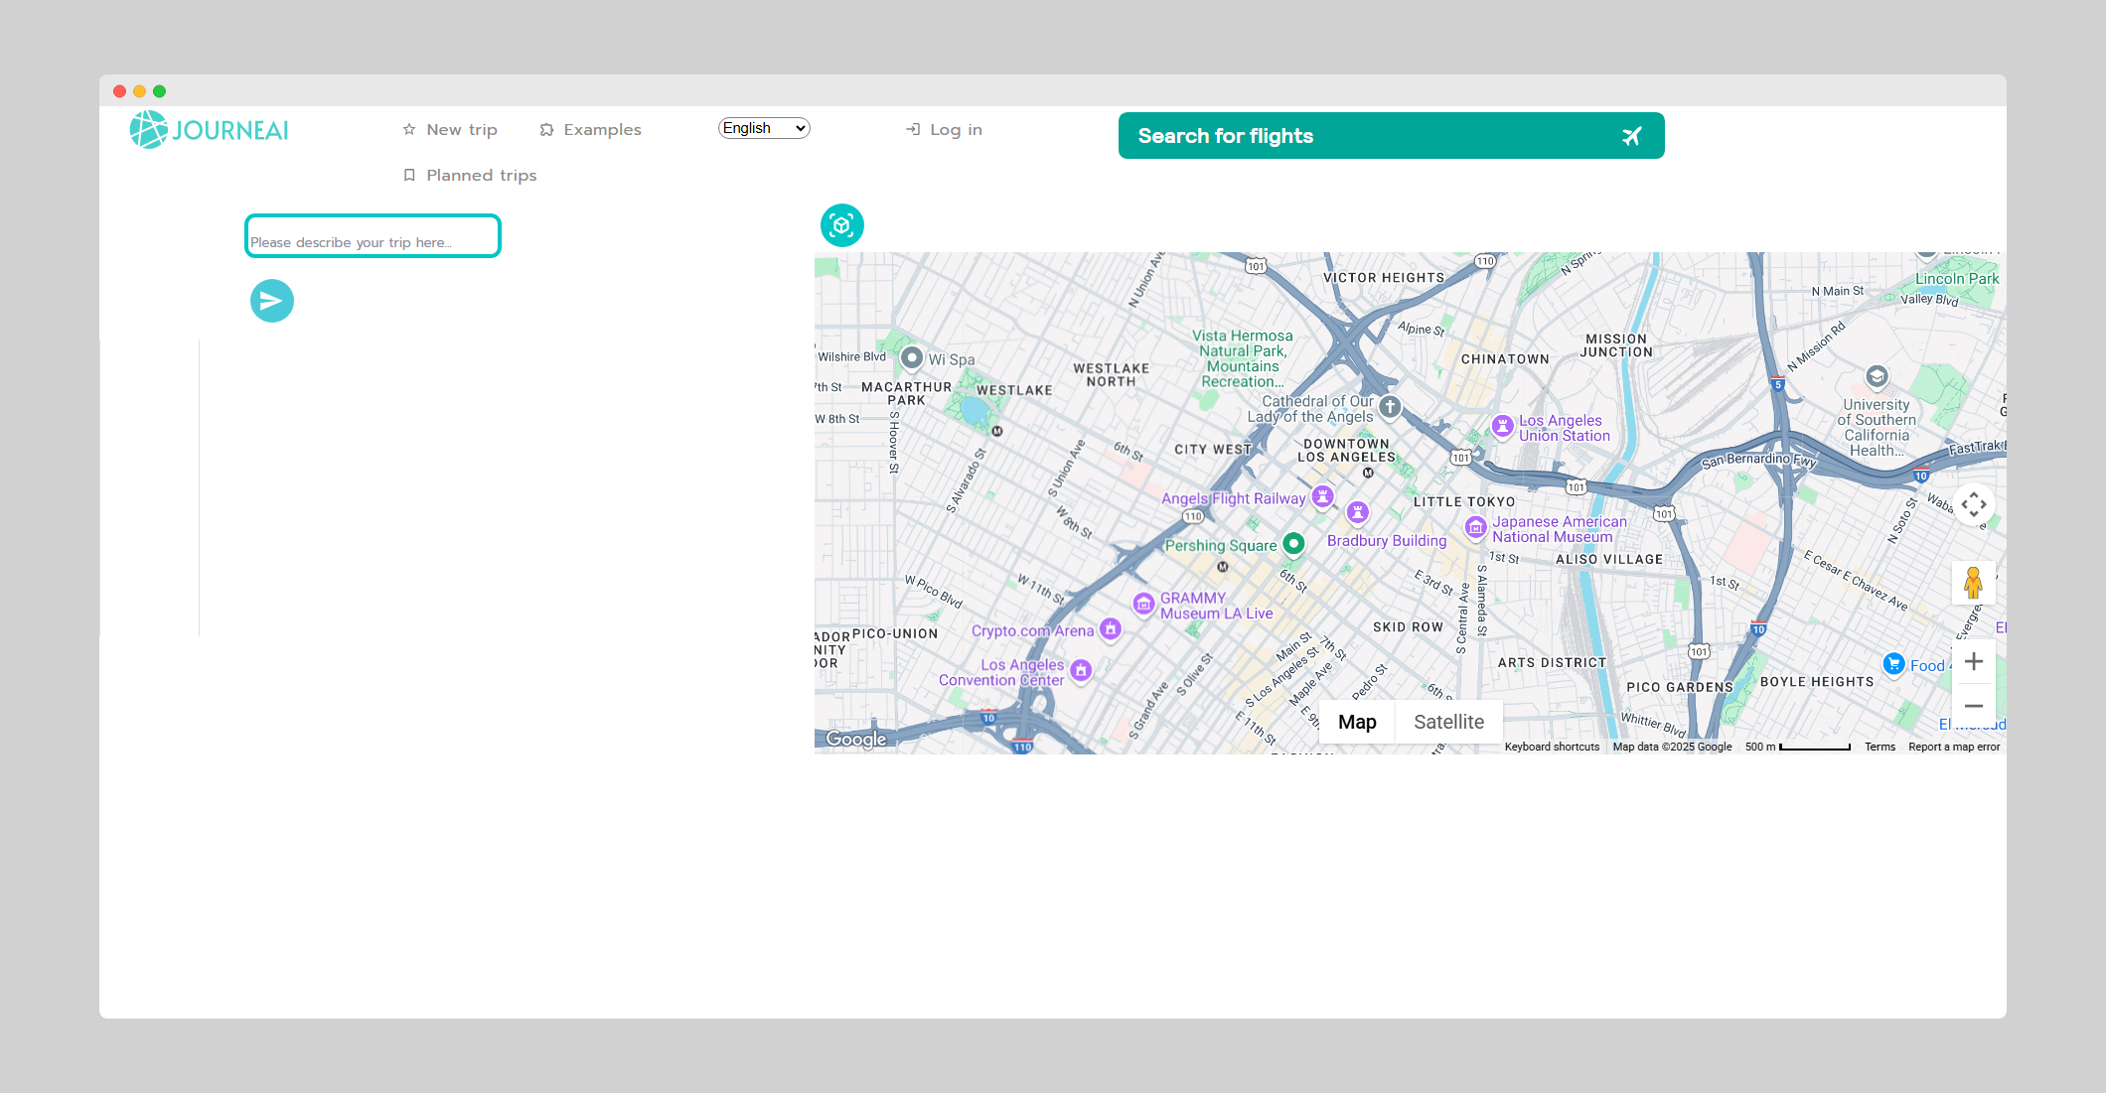Click the metro station icon near MacArthur Park

coord(997,431)
